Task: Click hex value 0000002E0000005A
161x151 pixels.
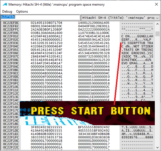Action: (x=47, y=87)
